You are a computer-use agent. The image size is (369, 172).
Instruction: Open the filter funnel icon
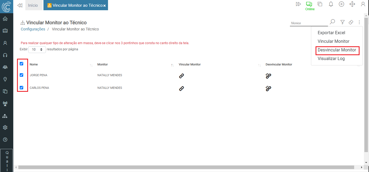click(x=342, y=22)
